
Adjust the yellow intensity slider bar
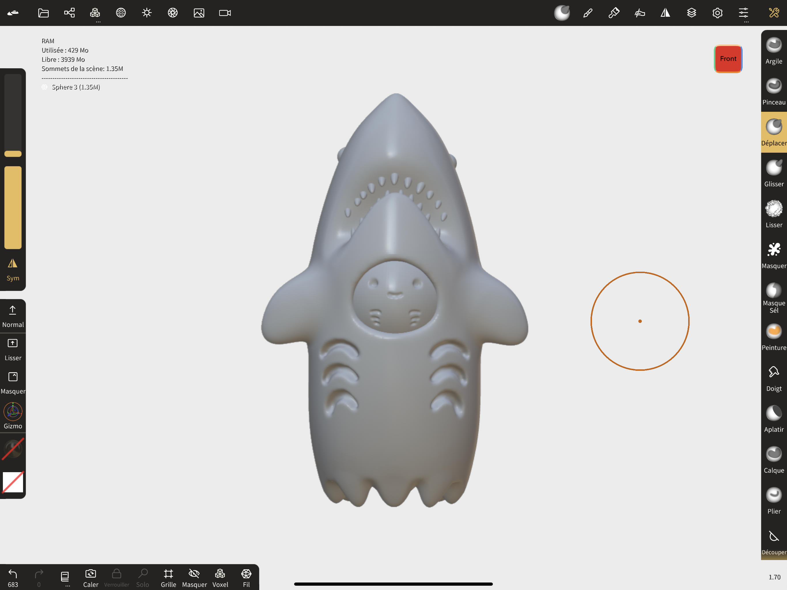(x=13, y=207)
